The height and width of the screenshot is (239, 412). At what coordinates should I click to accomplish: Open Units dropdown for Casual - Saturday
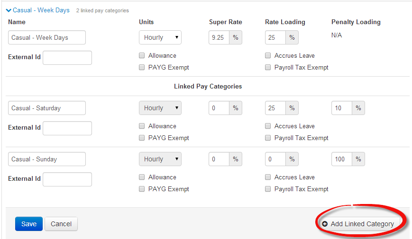point(160,108)
